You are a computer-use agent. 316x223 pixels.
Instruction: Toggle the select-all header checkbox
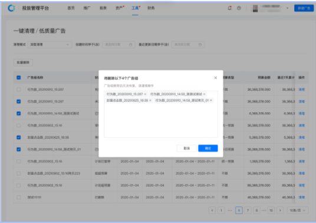coord(18,78)
